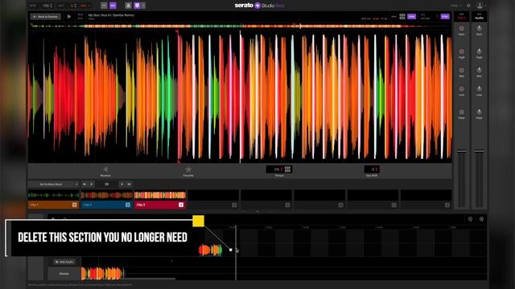Click the Back to Scenes button
Image resolution: width=515 pixels, height=289 pixels.
coord(45,16)
